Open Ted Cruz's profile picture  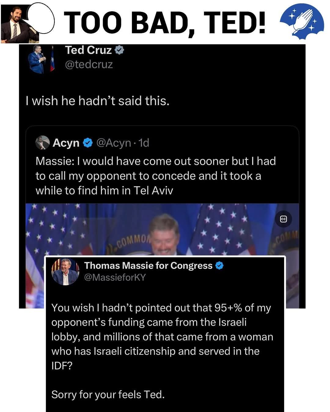click(x=41, y=59)
